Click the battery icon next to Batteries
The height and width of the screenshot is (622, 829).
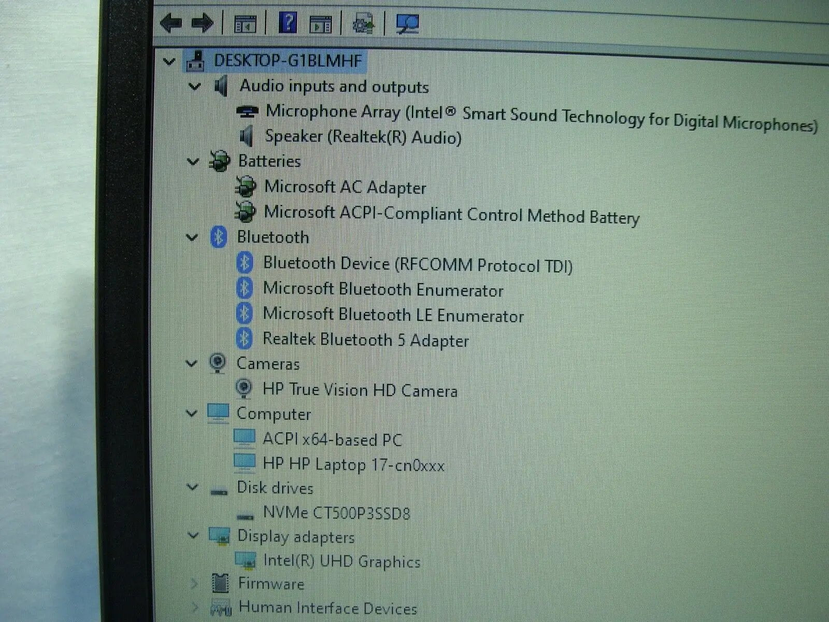(220, 161)
